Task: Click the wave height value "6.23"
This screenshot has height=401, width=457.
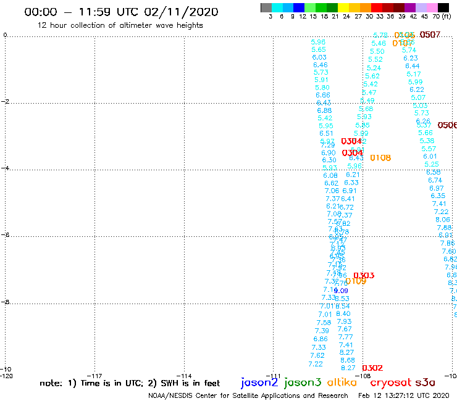Action: pyautogui.click(x=411, y=58)
